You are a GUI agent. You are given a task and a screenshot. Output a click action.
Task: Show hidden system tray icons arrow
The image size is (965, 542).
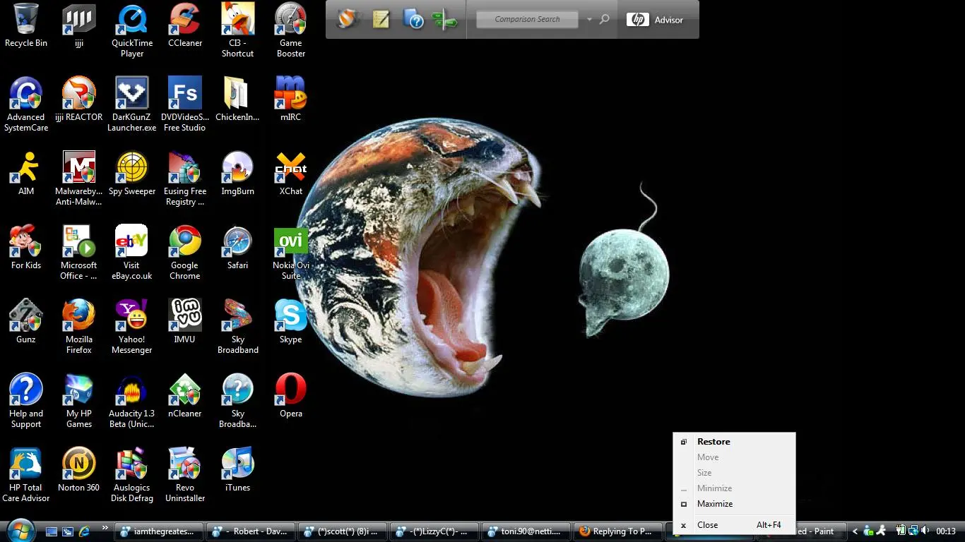(x=855, y=531)
